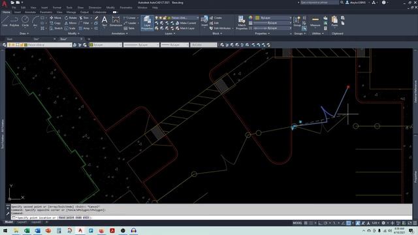The height and width of the screenshot is (235, 418).
Task: Pick the Arc tool
Action: pyautogui.click(x=35, y=22)
